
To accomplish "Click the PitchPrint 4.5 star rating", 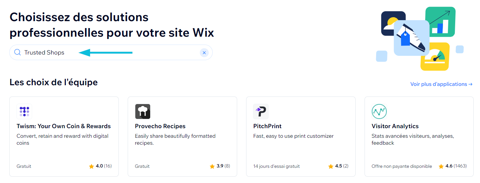I will (x=338, y=166).
